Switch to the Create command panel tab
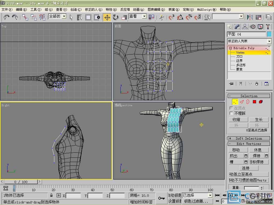Screen dimensions: 274x205 [229, 27]
